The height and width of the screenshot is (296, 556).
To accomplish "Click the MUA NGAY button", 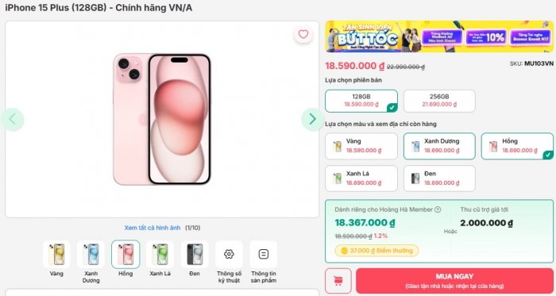I will click(454, 281).
